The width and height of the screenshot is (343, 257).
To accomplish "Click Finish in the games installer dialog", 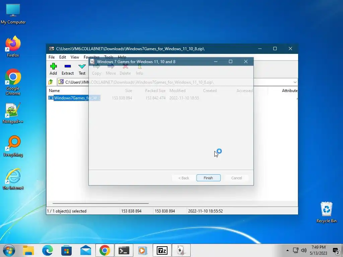I will pyautogui.click(x=208, y=178).
